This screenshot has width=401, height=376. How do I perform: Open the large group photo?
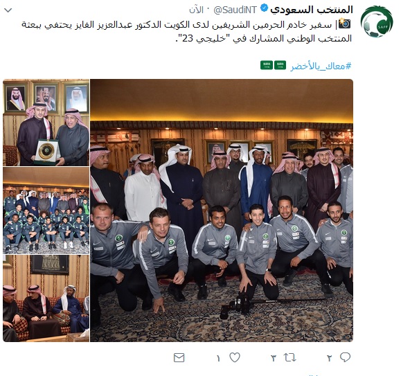222,211
